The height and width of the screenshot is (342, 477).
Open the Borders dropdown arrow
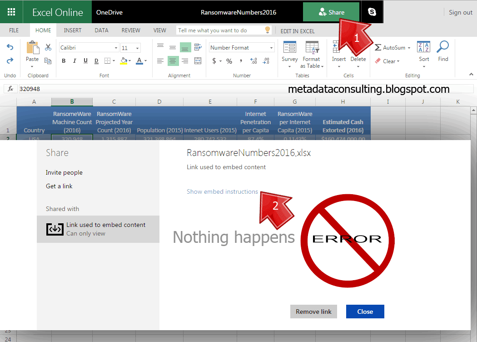[x=114, y=61]
